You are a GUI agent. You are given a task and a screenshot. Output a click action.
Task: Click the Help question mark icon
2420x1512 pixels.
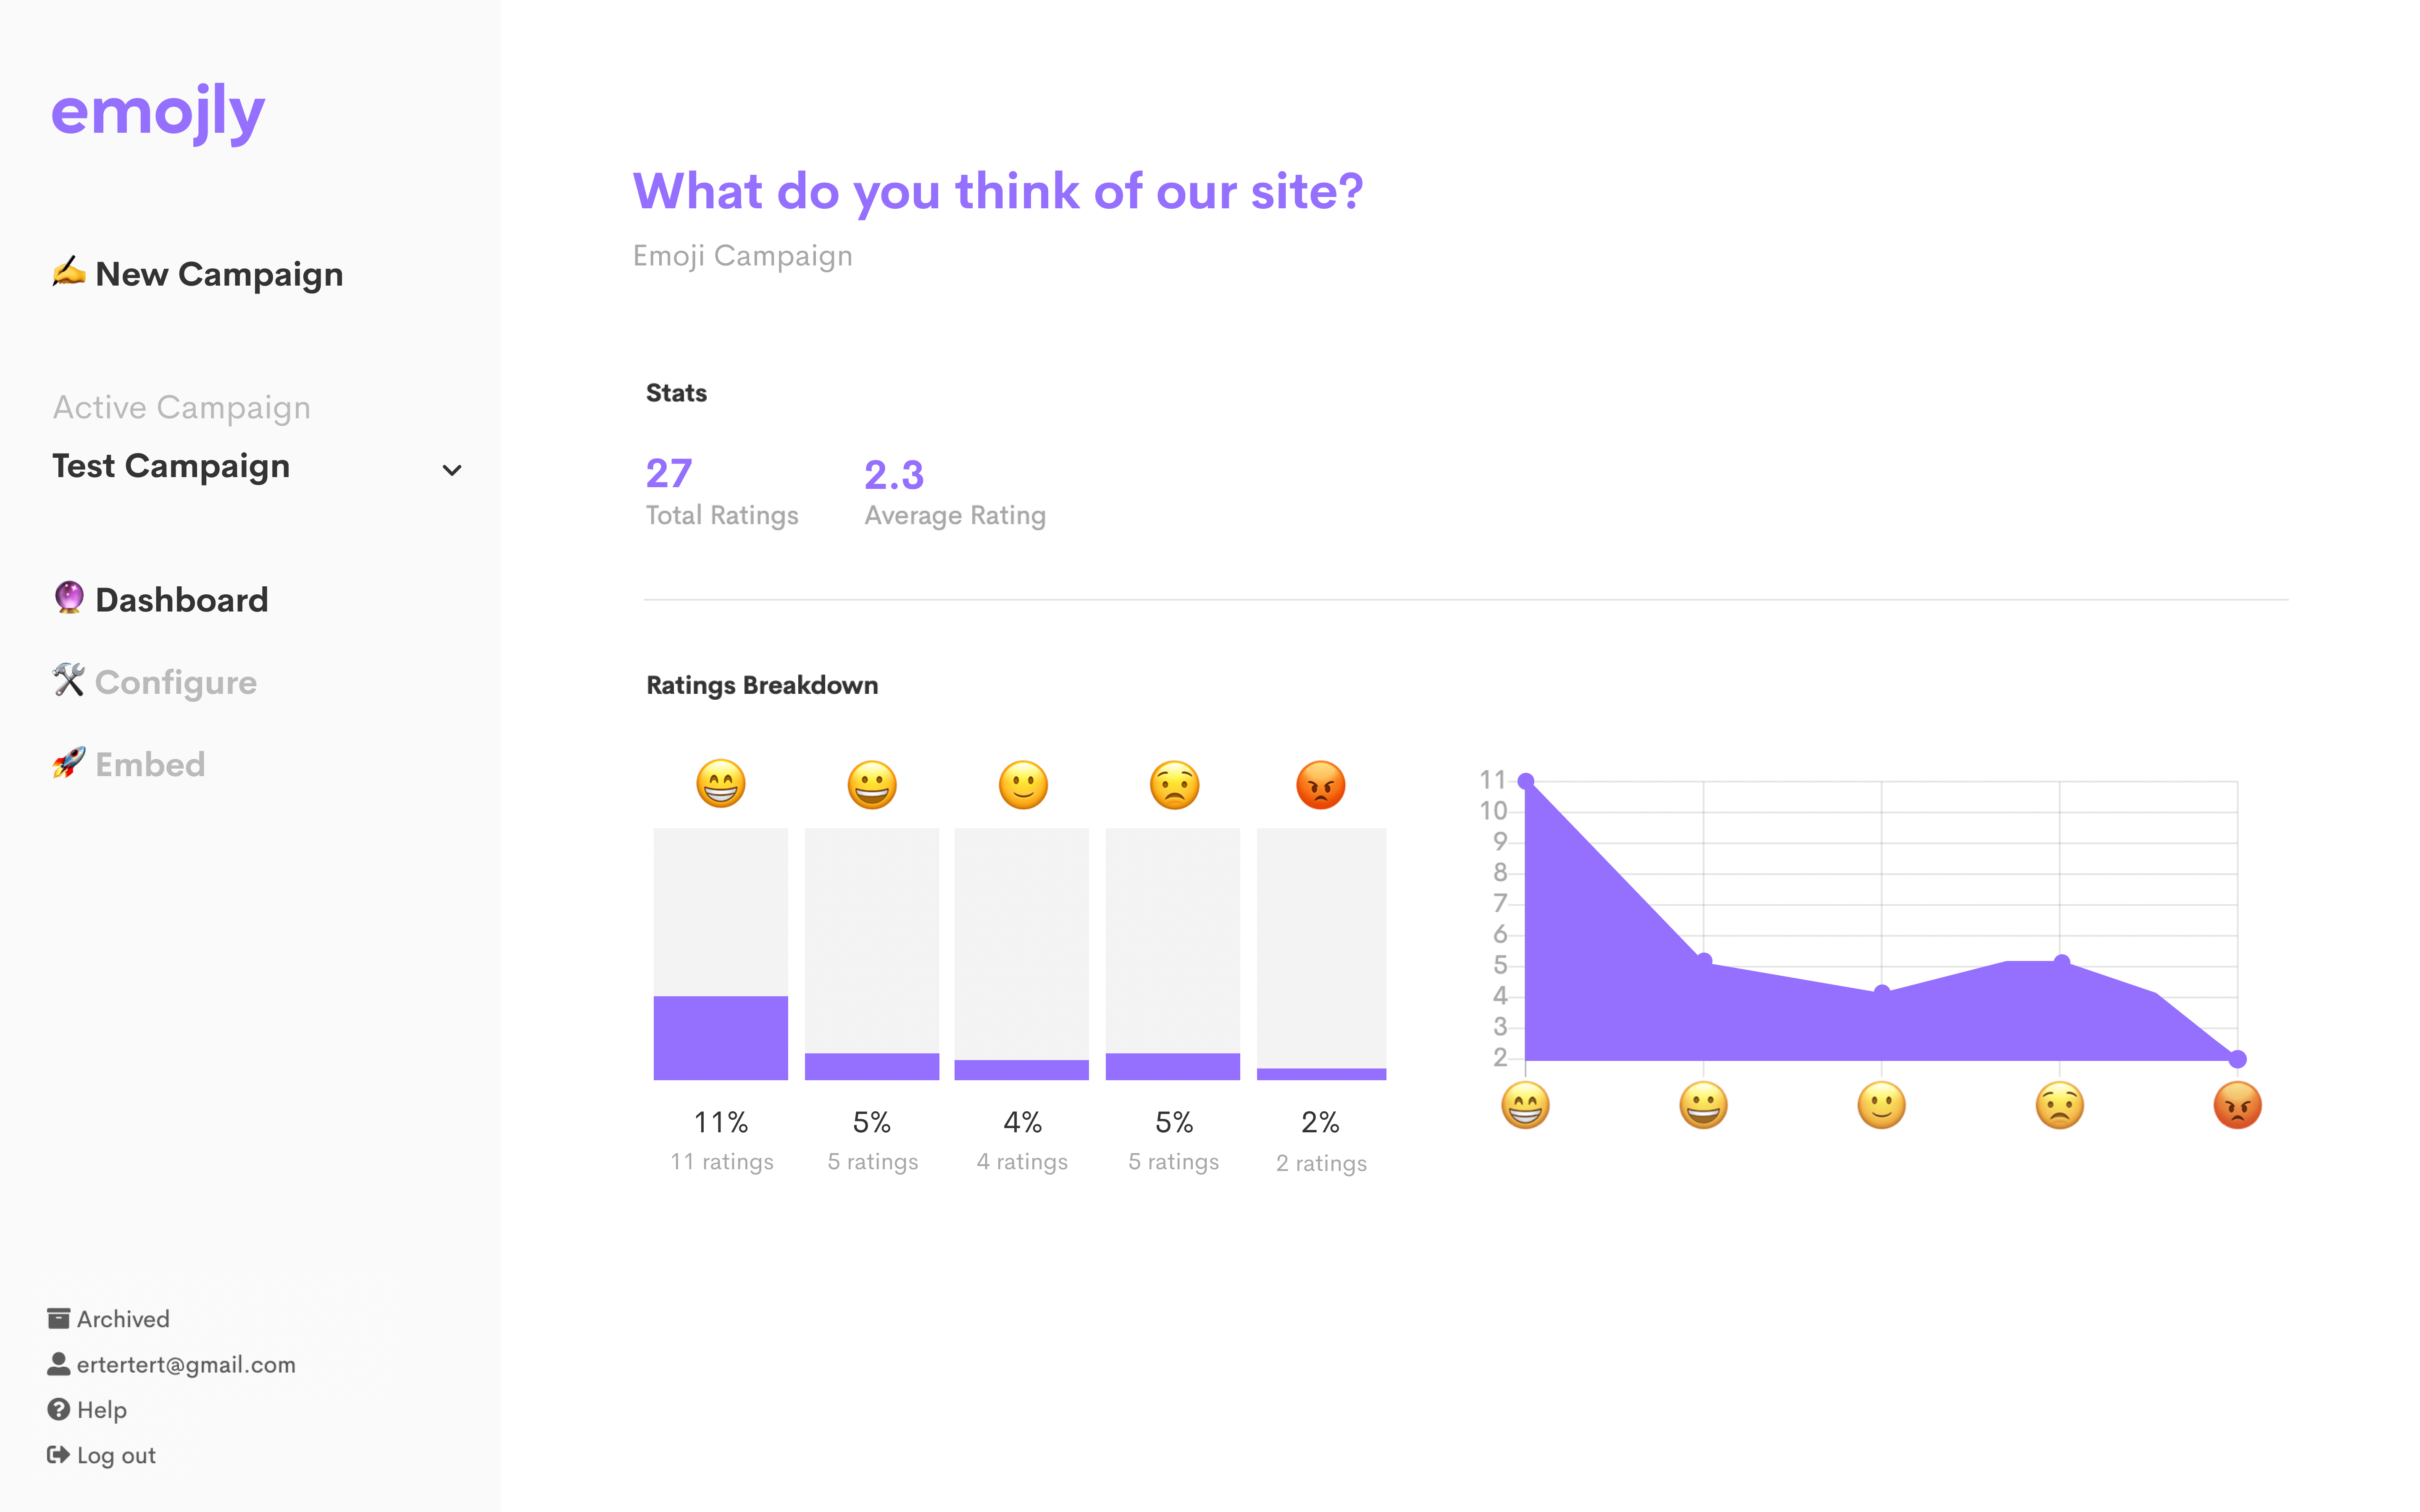(x=58, y=1409)
